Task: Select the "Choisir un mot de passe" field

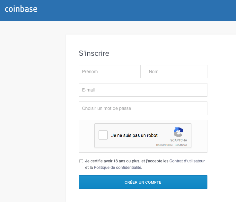Action: [143, 108]
